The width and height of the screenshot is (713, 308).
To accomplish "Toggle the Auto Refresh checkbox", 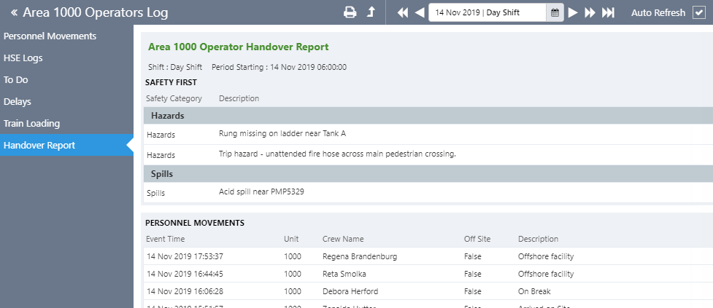I will coord(698,12).
